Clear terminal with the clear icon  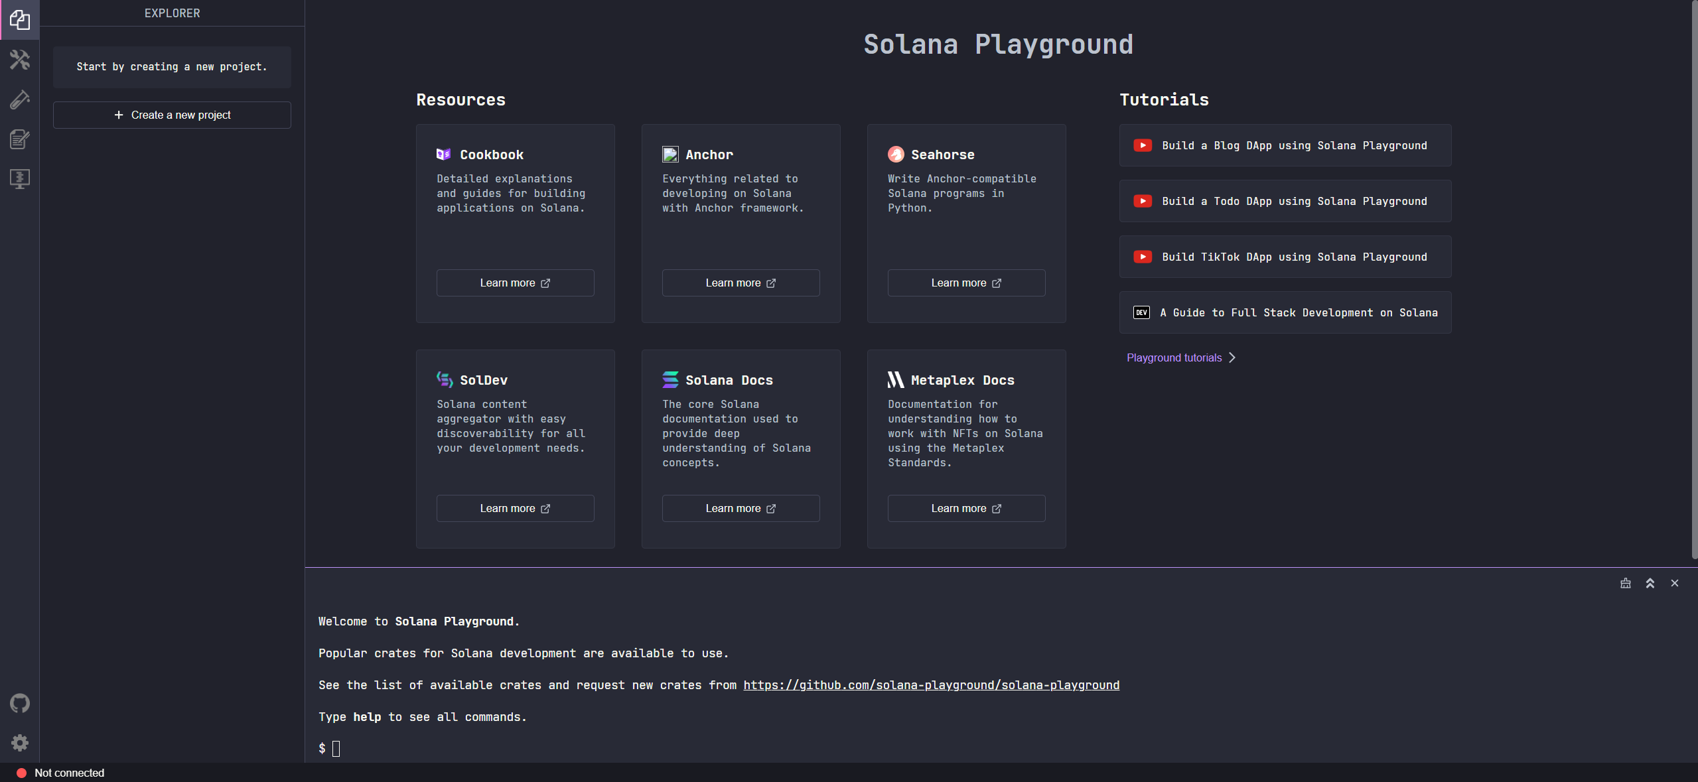point(1626,583)
